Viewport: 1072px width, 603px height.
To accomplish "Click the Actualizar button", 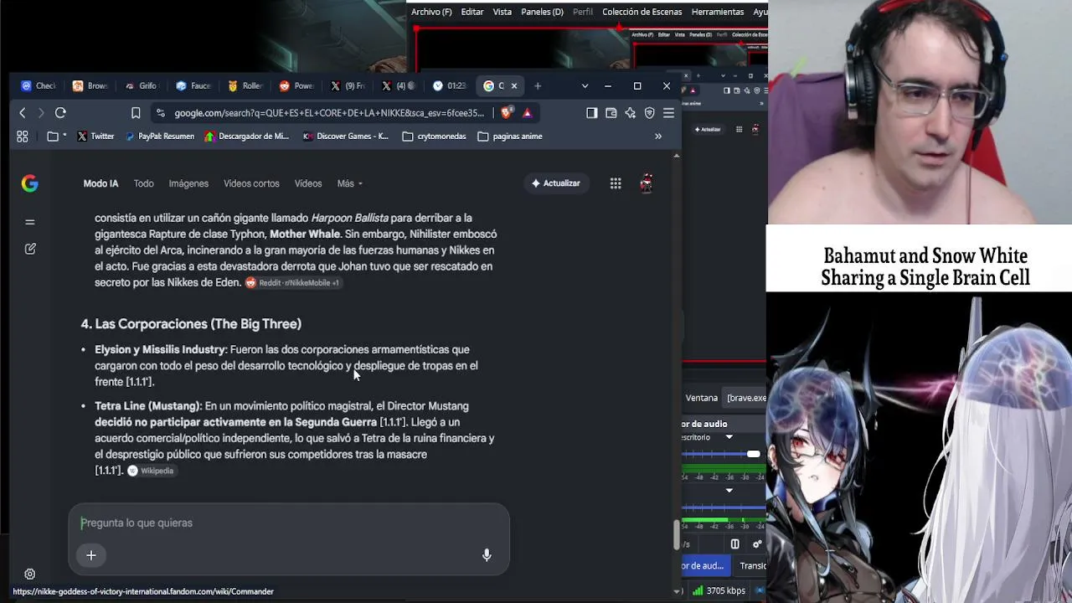I will 556,183.
